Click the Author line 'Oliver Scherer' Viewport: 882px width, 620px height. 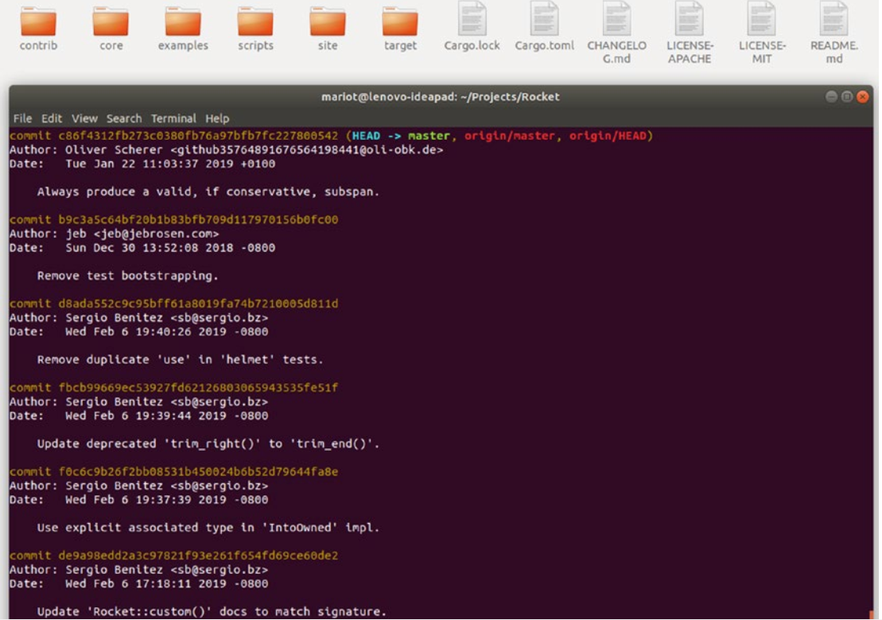click(x=226, y=150)
